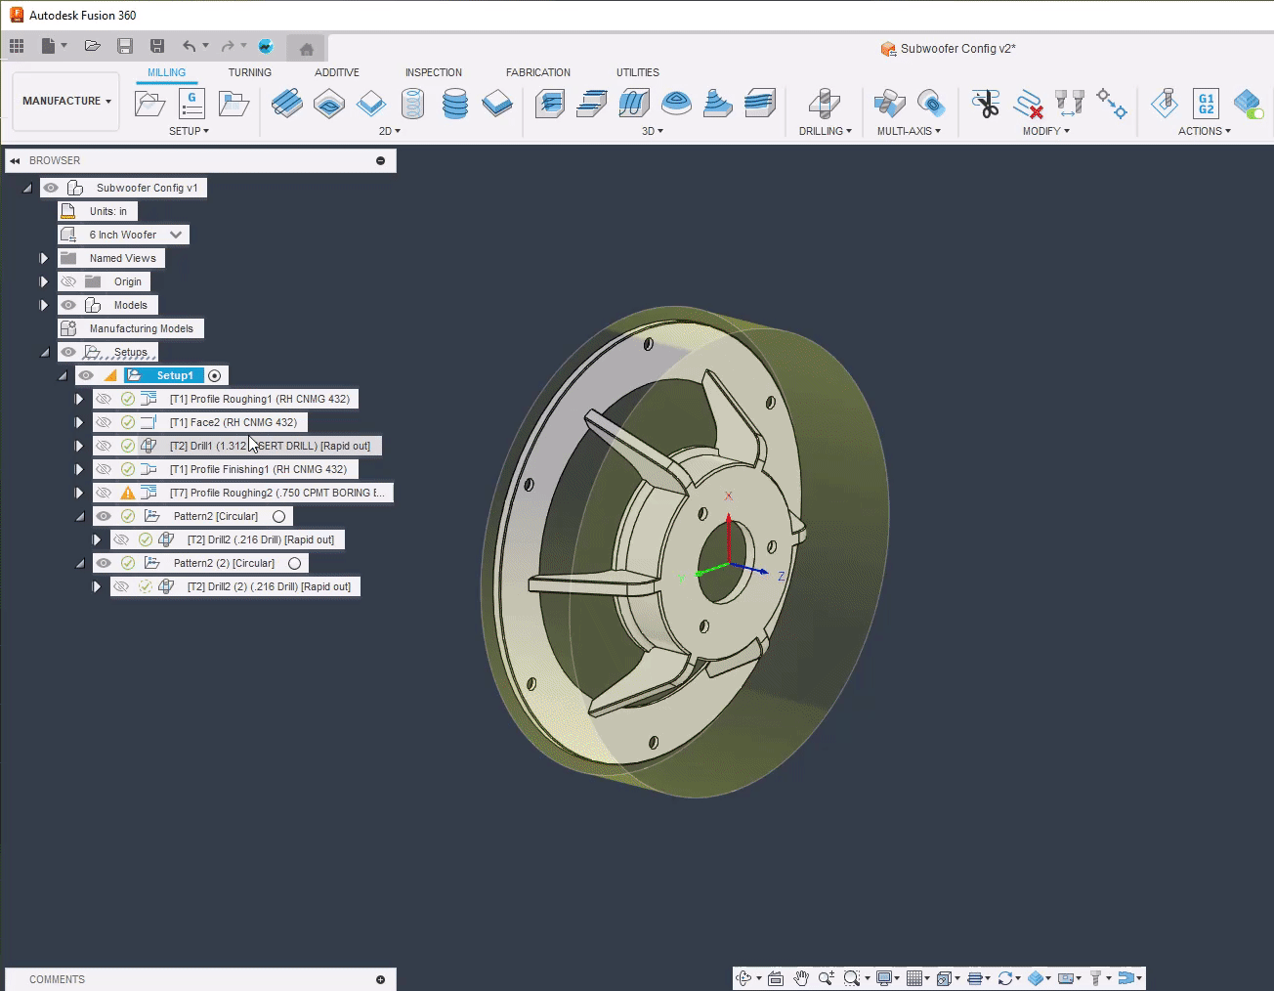
Task: Click the scissors icon in Modify group
Action: click(986, 103)
